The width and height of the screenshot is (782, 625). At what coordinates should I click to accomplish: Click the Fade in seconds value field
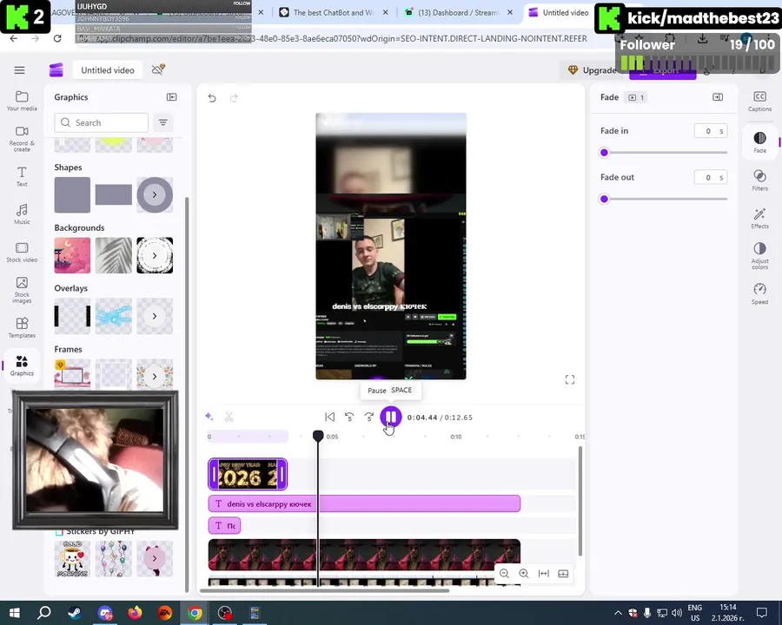tap(710, 131)
